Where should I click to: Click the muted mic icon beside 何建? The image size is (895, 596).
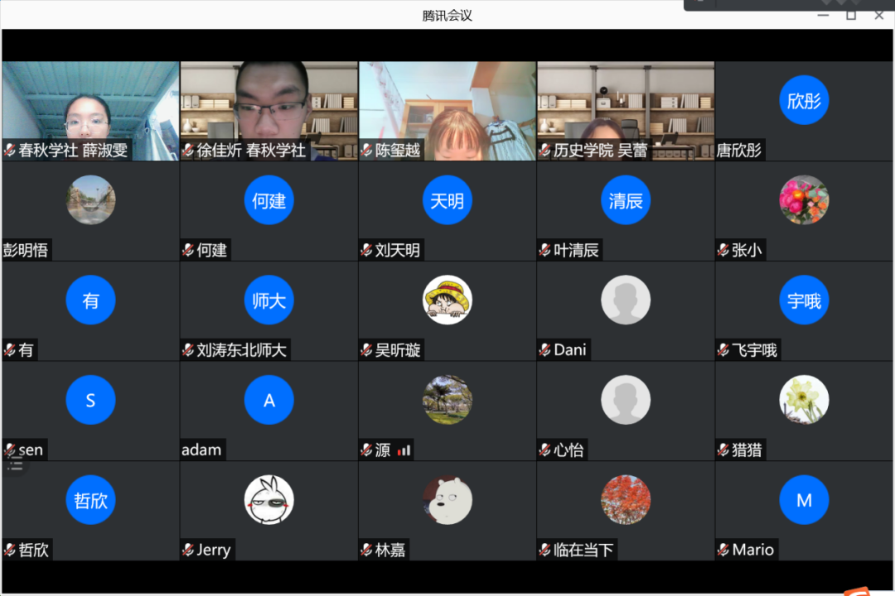click(188, 250)
